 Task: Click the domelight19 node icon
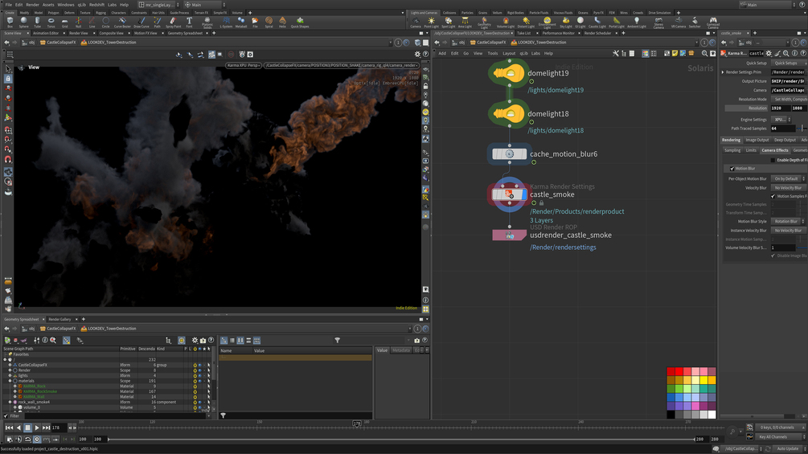point(509,74)
